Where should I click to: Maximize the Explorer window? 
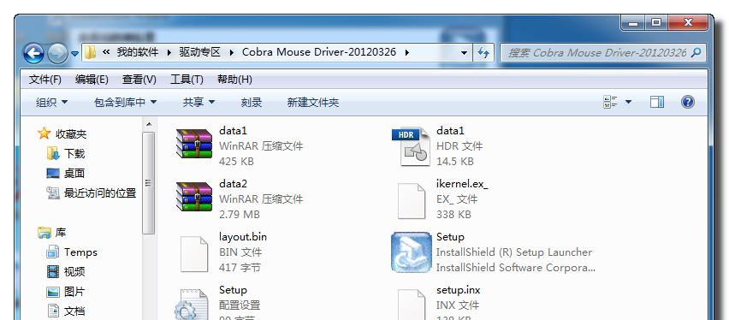coord(656,23)
